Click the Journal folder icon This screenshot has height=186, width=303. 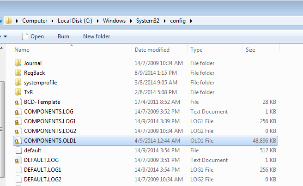click(18, 63)
